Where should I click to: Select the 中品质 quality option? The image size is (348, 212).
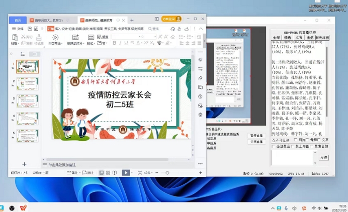pyautogui.click(x=211, y=143)
